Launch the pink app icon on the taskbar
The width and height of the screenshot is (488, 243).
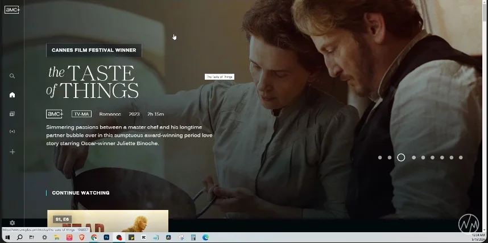(69, 237)
